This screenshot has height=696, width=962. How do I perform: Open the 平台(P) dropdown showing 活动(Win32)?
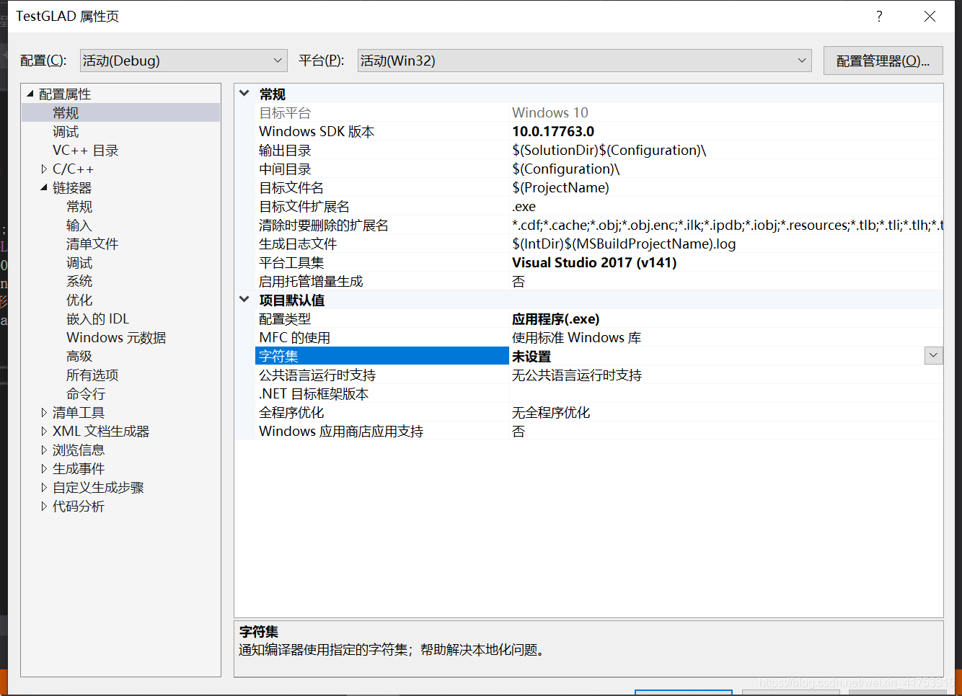click(x=803, y=61)
